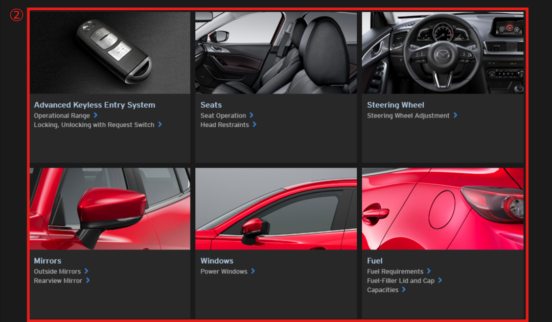The width and height of the screenshot is (552, 322).
Task: Open the Capacities link
Action: pyautogui.click(x=383, y=290)
